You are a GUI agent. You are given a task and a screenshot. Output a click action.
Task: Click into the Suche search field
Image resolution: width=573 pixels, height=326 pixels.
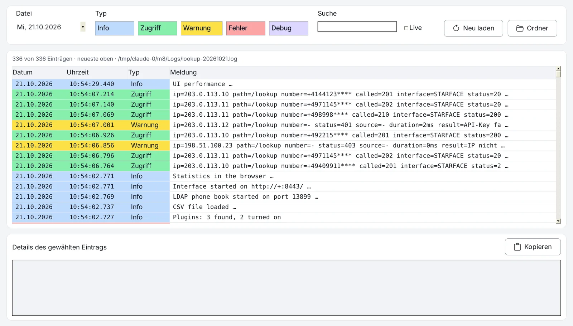(x=357, y=26)
